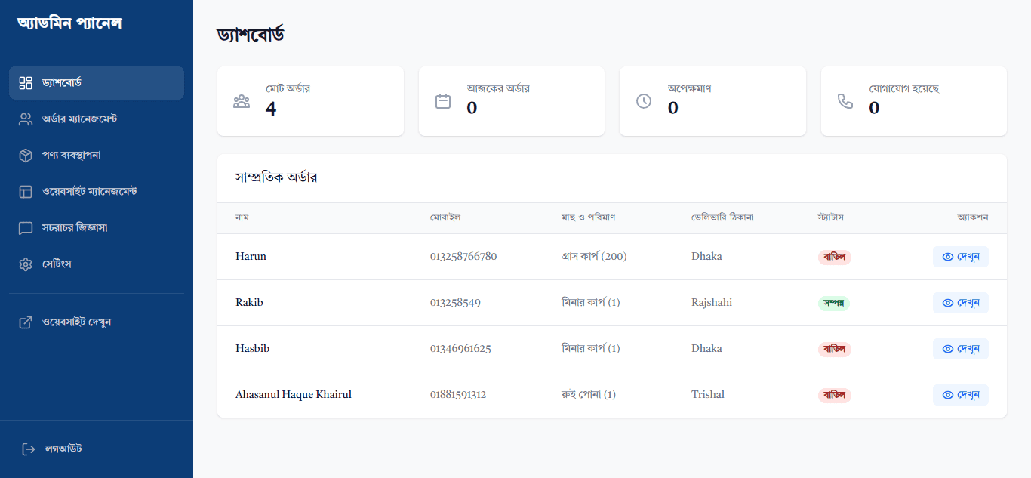Click the calendar icon on আজকের অর্ডার card

(443, 101)
